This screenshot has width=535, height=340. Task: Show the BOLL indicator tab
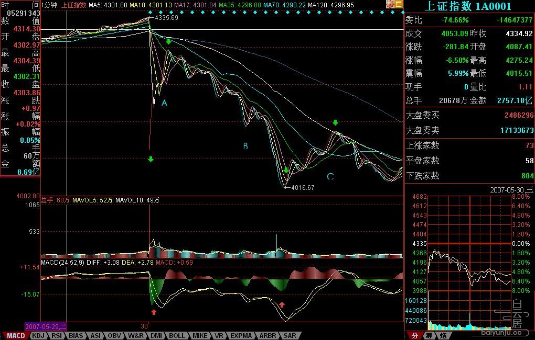177,336
